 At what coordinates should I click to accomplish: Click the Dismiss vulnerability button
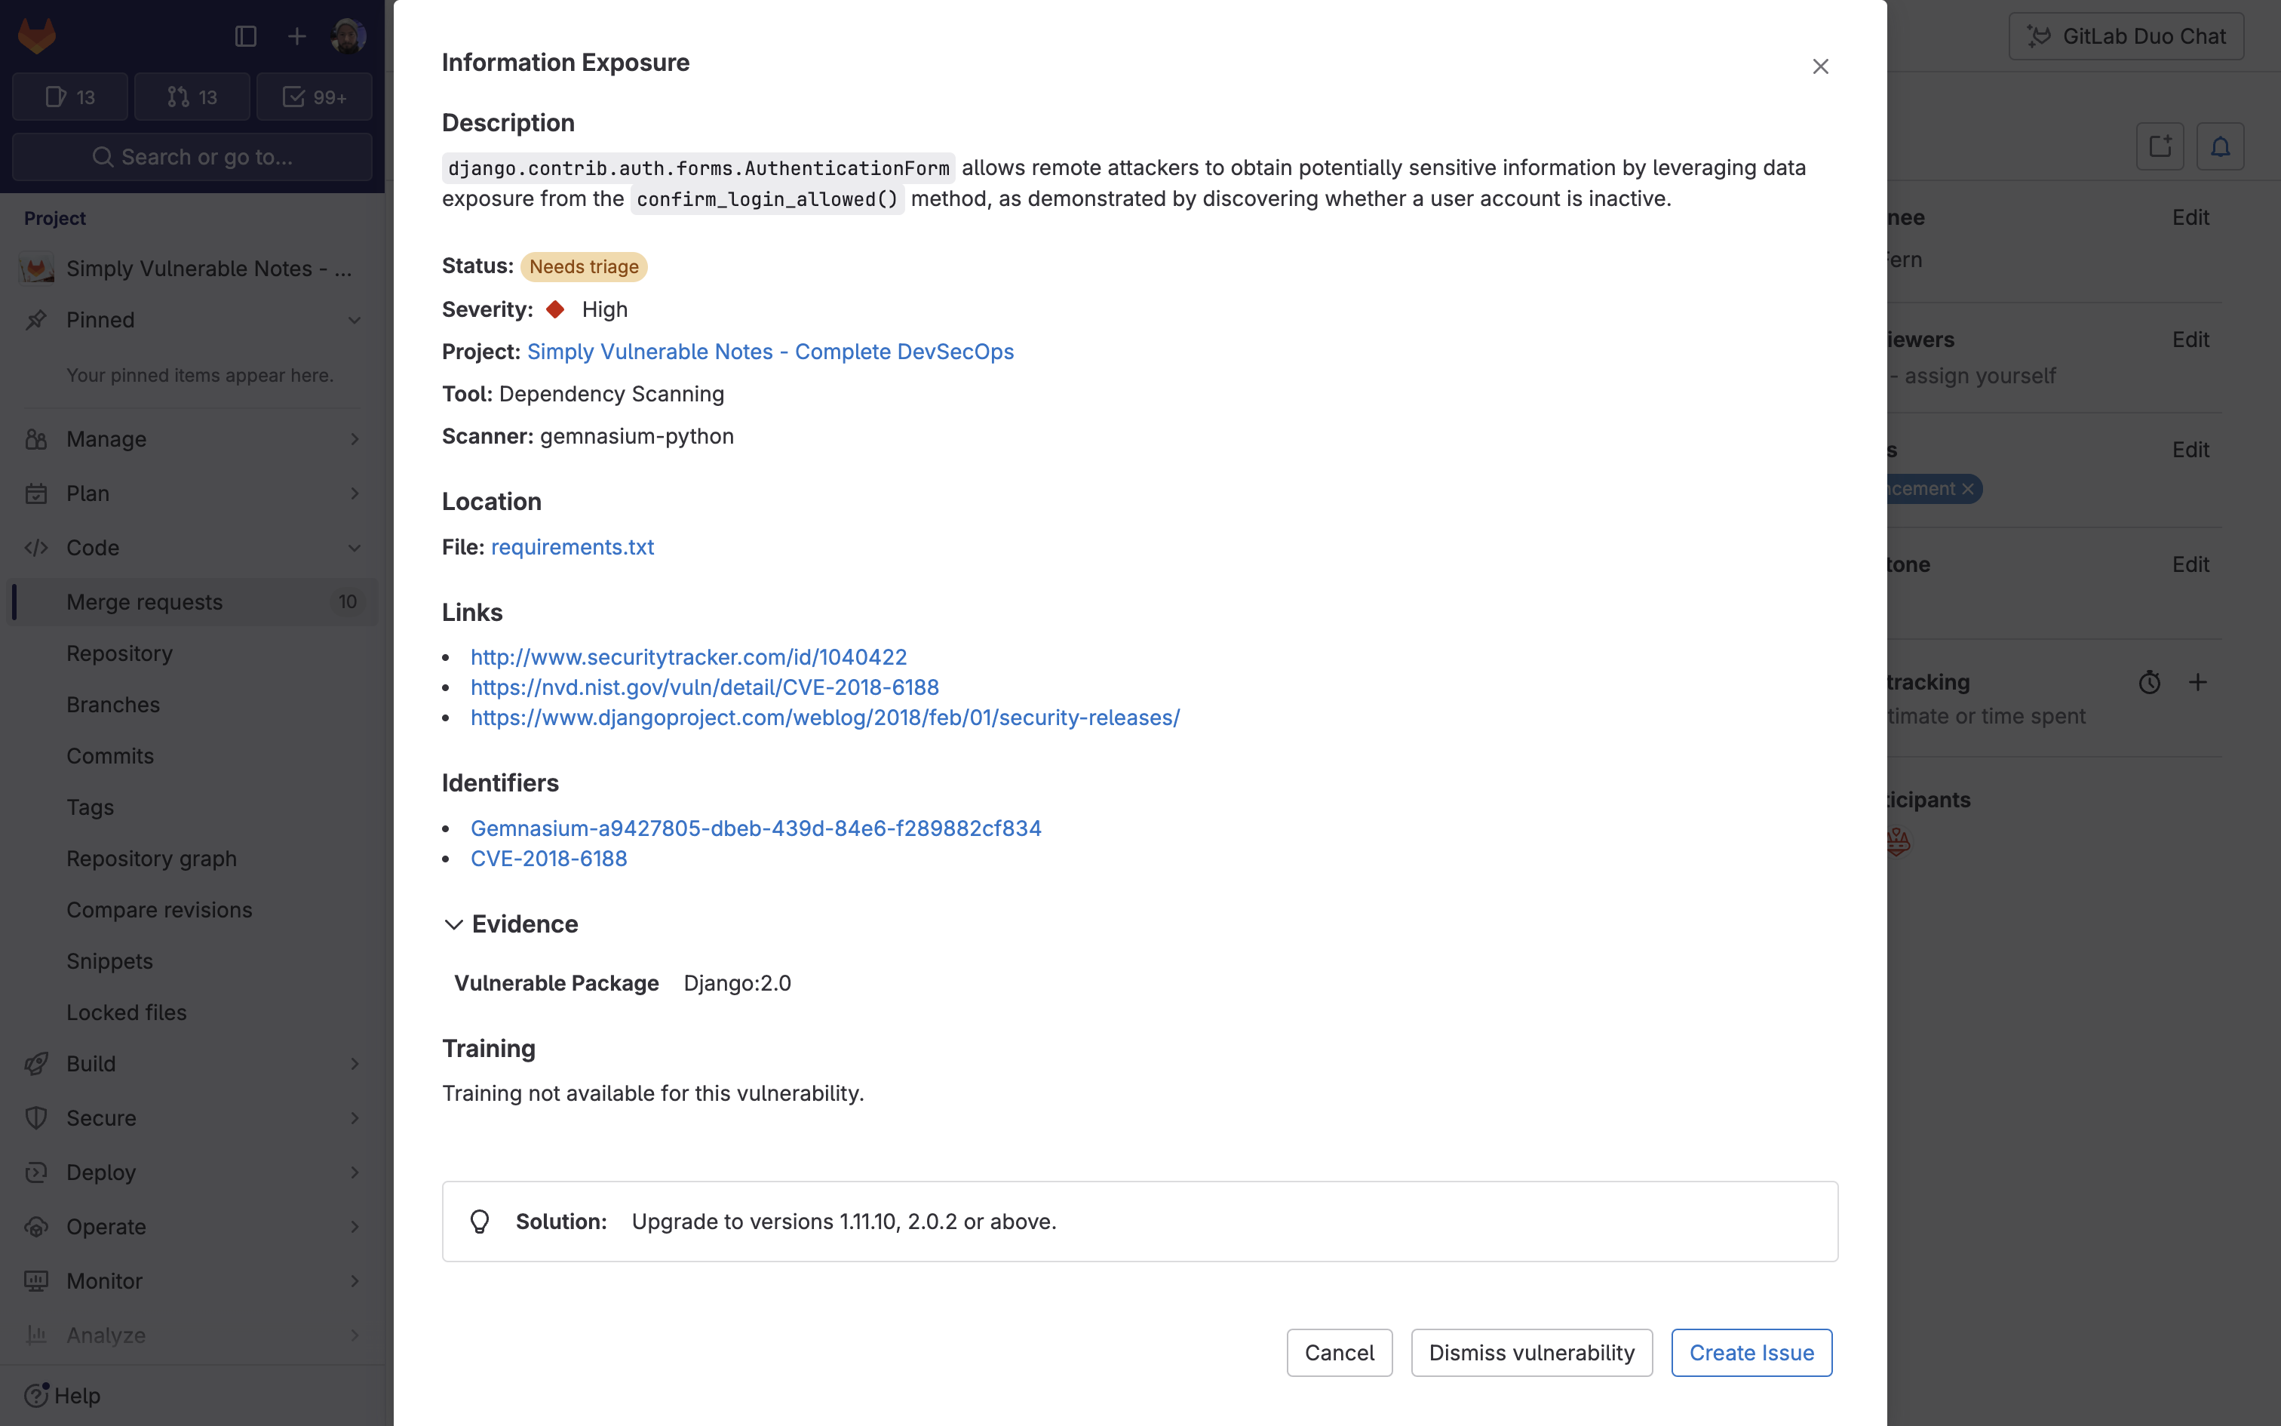1532,1352
